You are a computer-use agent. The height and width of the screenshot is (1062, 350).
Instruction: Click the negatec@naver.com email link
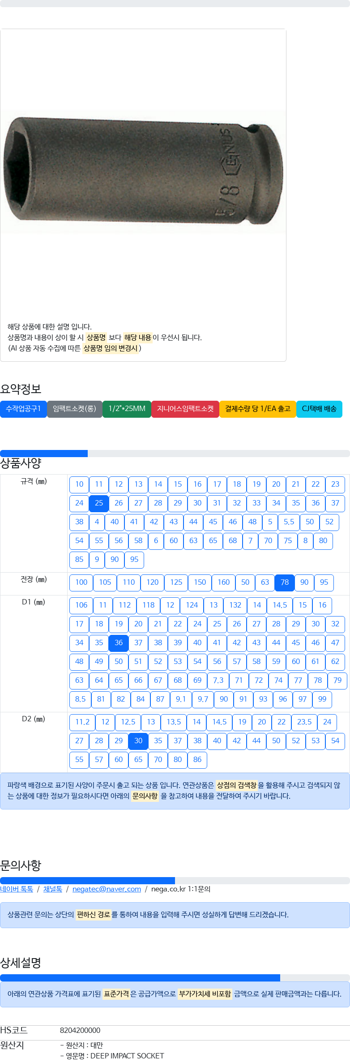click(x=107, y=889)
